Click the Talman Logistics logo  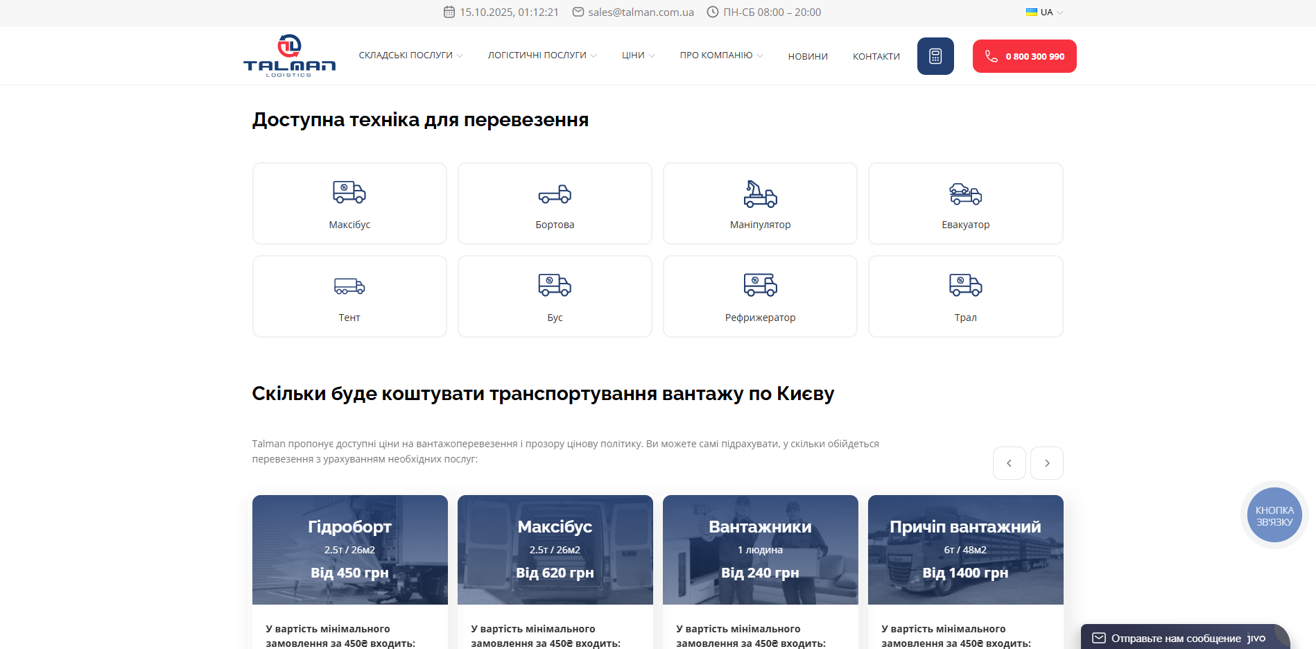[x=290, y=55]
